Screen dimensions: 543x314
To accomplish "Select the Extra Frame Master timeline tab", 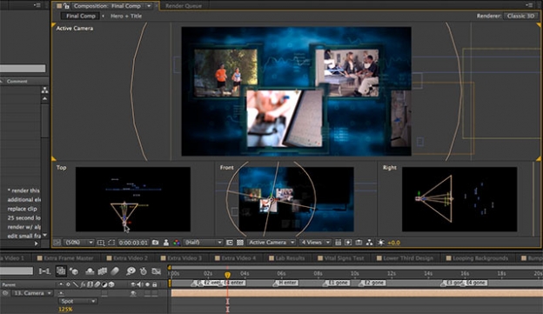I will pos(65,258).
